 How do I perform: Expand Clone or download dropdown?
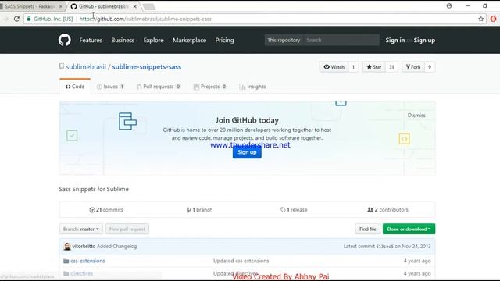pyautogui.click(x=409, y=229)
